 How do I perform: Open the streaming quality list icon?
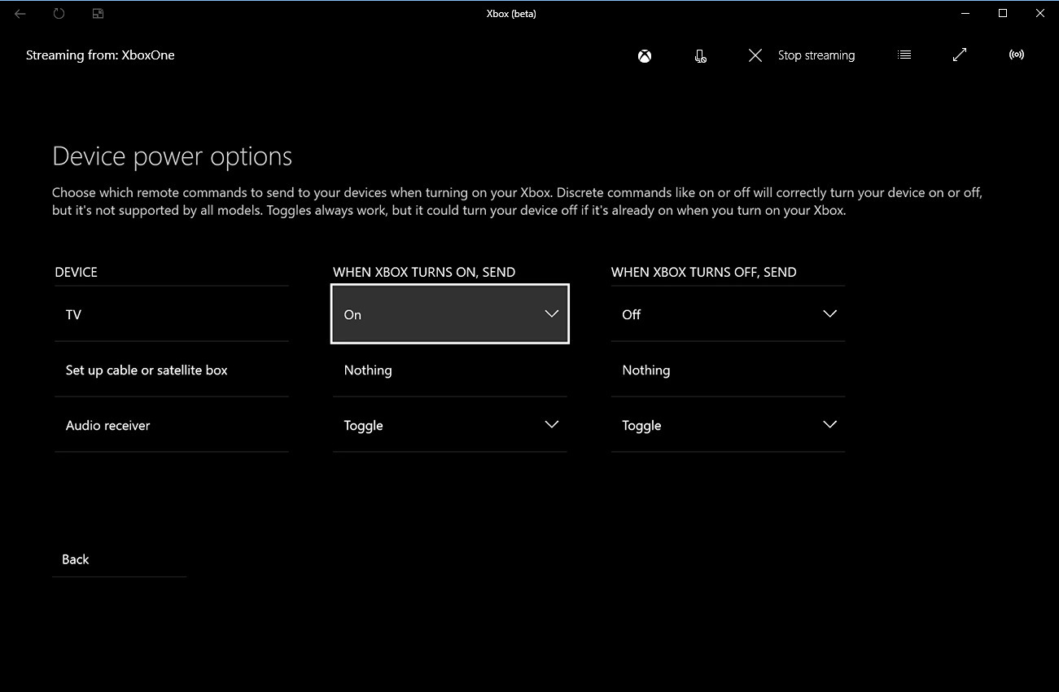[x=904, y=55]
